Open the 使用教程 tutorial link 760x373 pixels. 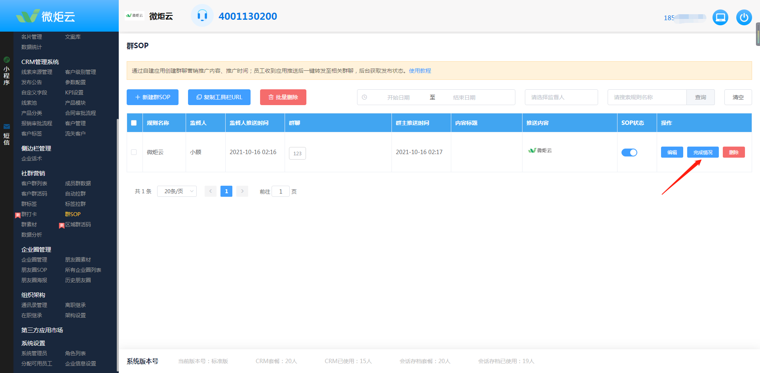click(420, 71)
